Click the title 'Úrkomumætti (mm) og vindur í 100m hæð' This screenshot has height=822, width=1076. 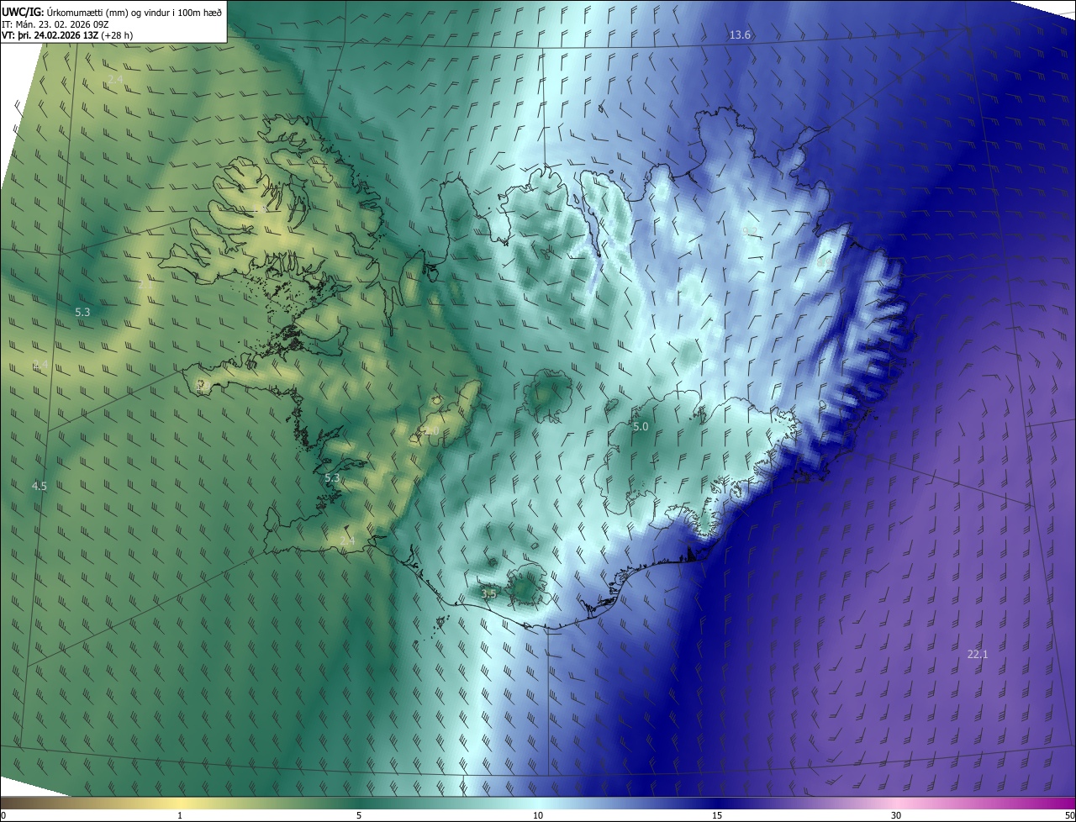coord(134,12)
